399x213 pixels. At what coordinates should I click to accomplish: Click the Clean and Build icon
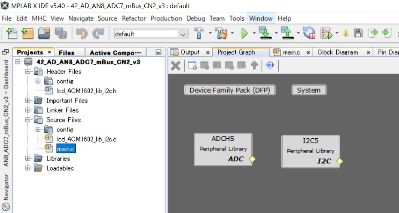pos(222,33)
